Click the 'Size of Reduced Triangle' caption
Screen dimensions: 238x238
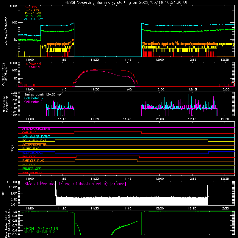[x=75, y=184]
